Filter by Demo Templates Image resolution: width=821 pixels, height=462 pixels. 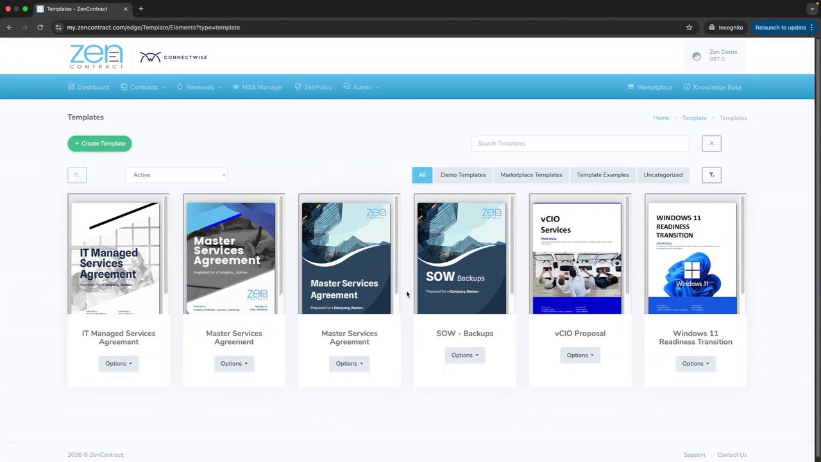pyautogui.click(x=463, y=175)
